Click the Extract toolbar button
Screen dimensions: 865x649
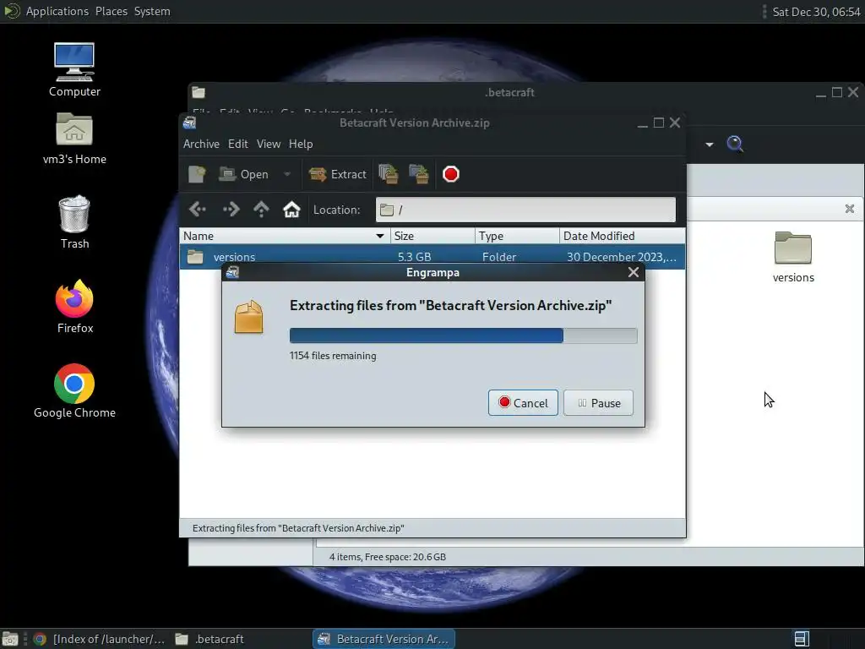pyautogui.click(x=338, y=174)
